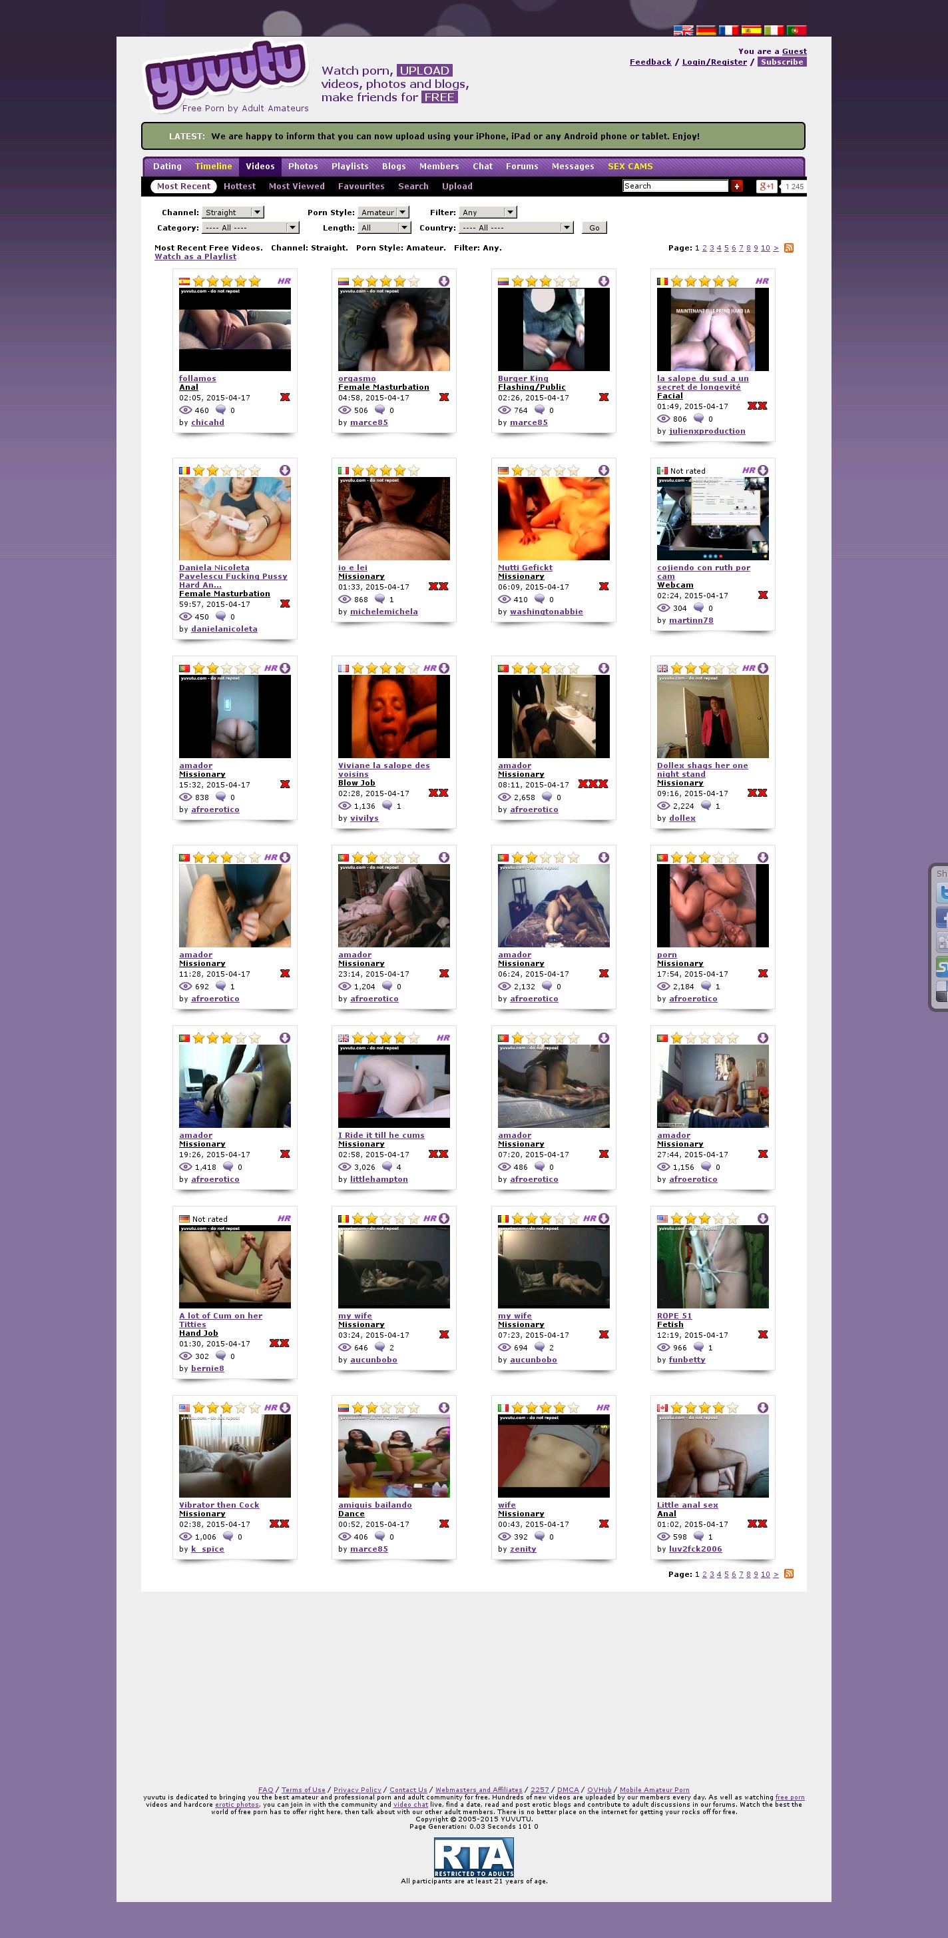948x1938 pixels.
Task: Click the red plus icon beside search box
Action: click(737, 187)
